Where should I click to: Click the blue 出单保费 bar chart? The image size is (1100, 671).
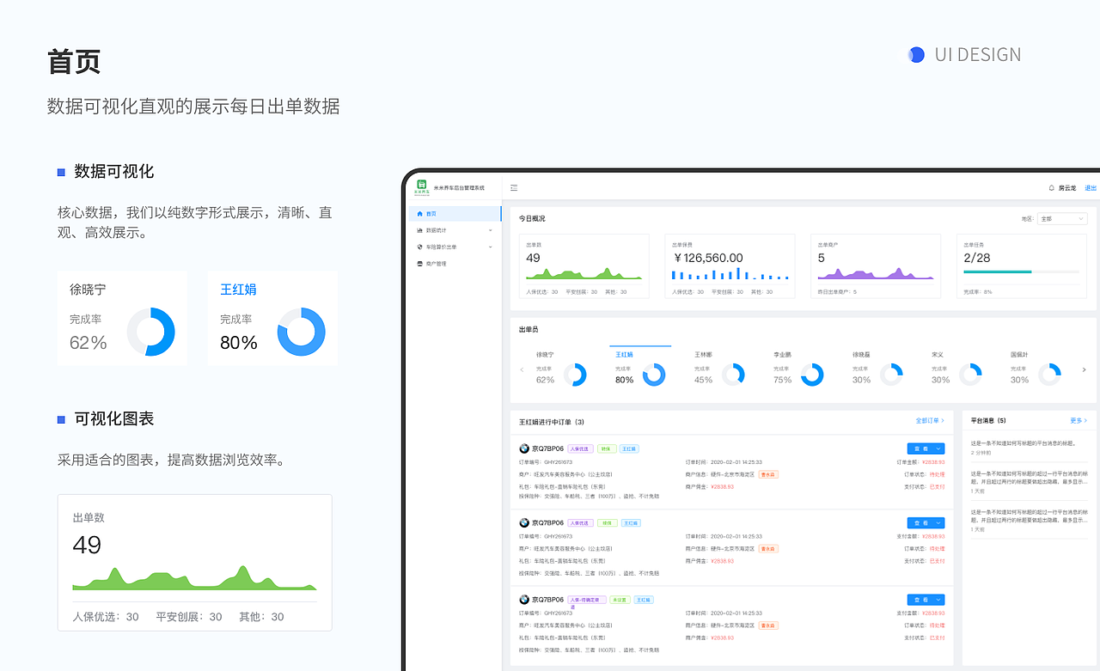[x=730, y=274]
